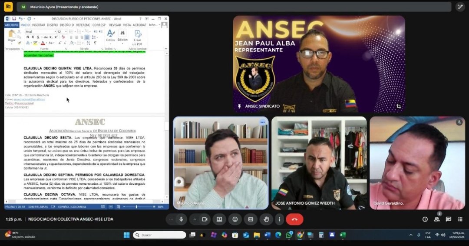Align paragraph text to the left
The height and width of the screenshot is (246, 469).
tap(71, 37)
